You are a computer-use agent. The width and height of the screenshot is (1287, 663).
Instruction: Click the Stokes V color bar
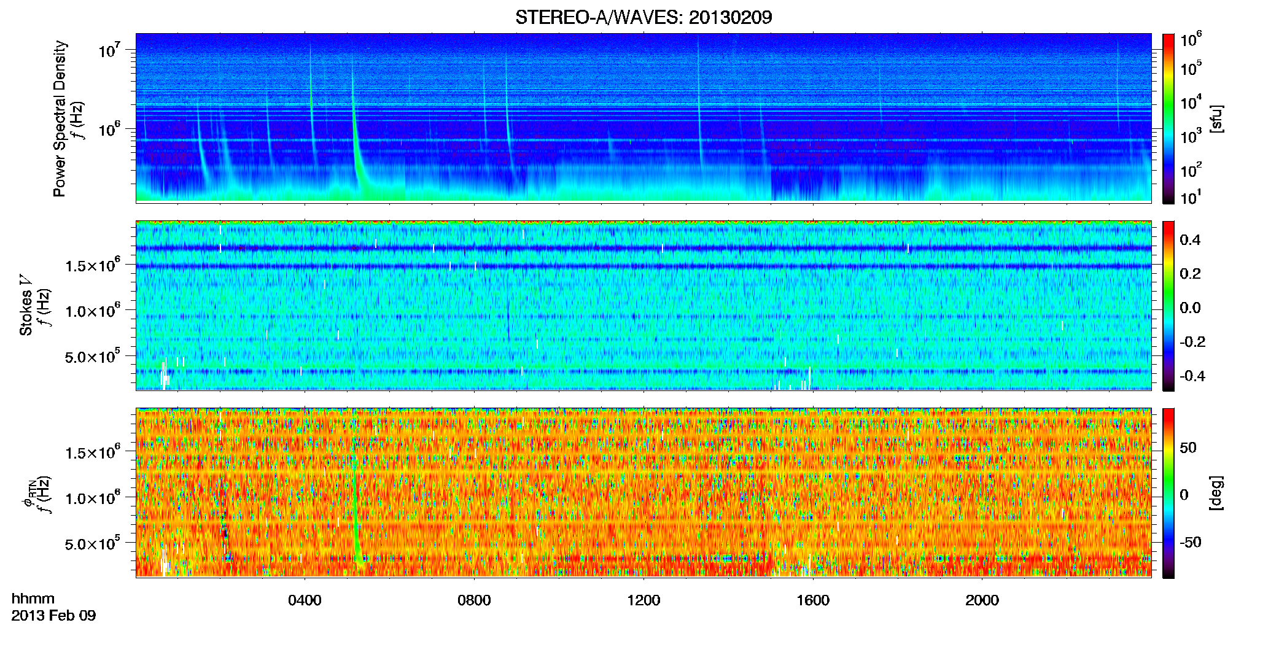[1168, 306]
